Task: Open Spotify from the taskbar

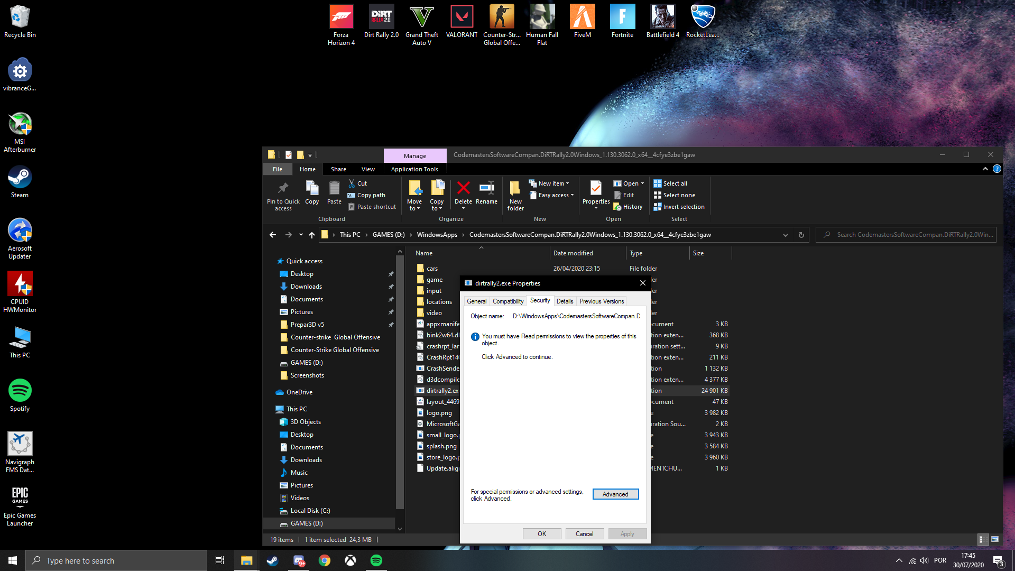Action: click(376, 560)
